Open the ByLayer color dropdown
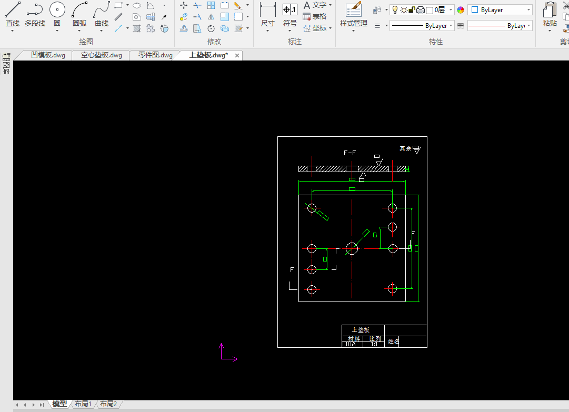The width and height of the screenshot is (569, 412). point(528,10)
